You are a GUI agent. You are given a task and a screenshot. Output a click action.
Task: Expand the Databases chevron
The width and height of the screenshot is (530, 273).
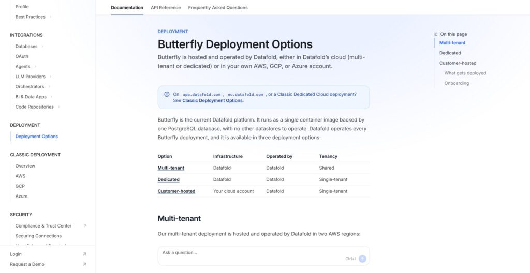(x=42, y=47)
